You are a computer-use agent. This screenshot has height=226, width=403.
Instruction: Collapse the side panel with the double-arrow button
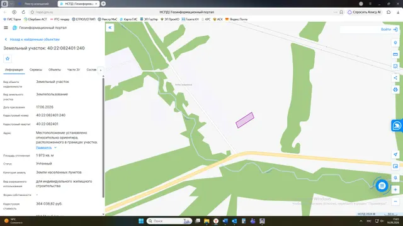point(110,28)
